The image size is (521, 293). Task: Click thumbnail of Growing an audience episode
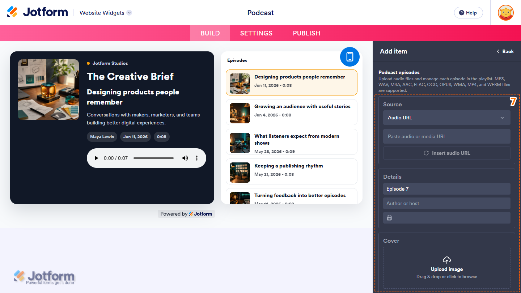pos(240,113)
